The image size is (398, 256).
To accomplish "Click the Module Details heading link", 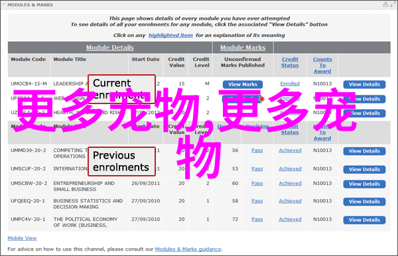I will coord(109,48).
